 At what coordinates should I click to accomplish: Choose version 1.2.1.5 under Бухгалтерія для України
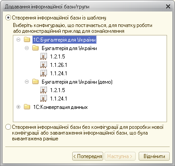[58, 57]
